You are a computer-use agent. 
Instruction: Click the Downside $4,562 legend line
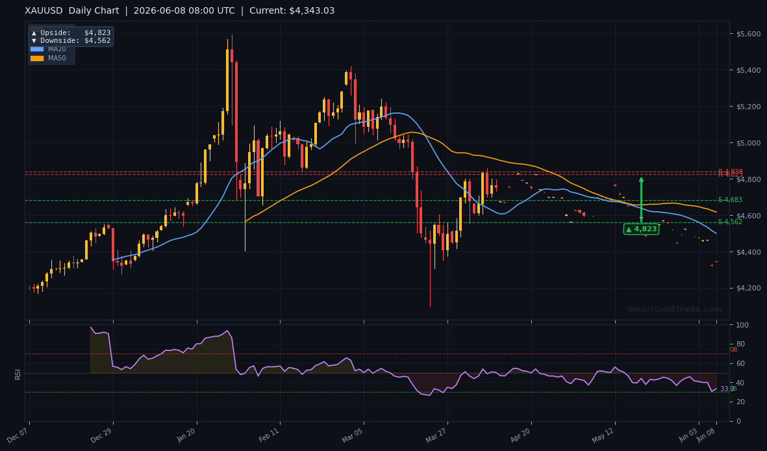(71, 41)
